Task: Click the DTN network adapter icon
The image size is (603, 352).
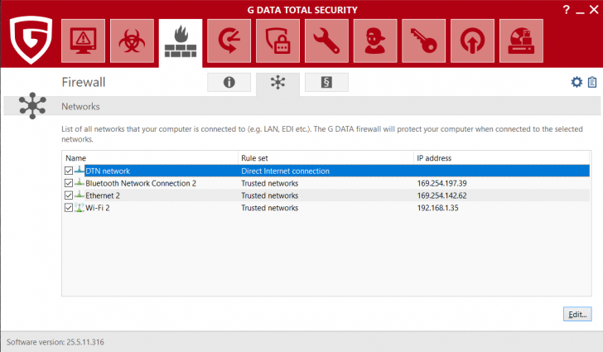Action: (80, 170)
